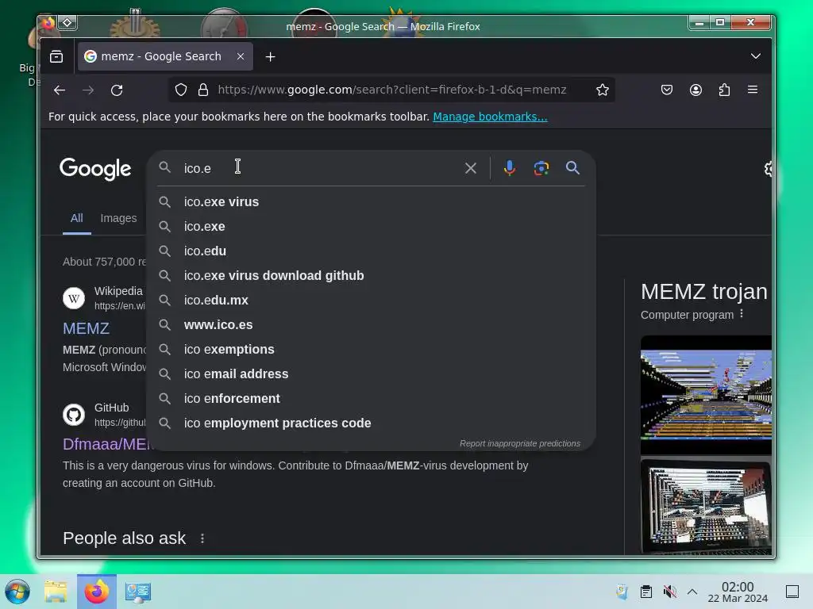Select suggestion 'ico.edu.mx'
Image resolution: width=813 pixels, height=609 pixels.
371,301
